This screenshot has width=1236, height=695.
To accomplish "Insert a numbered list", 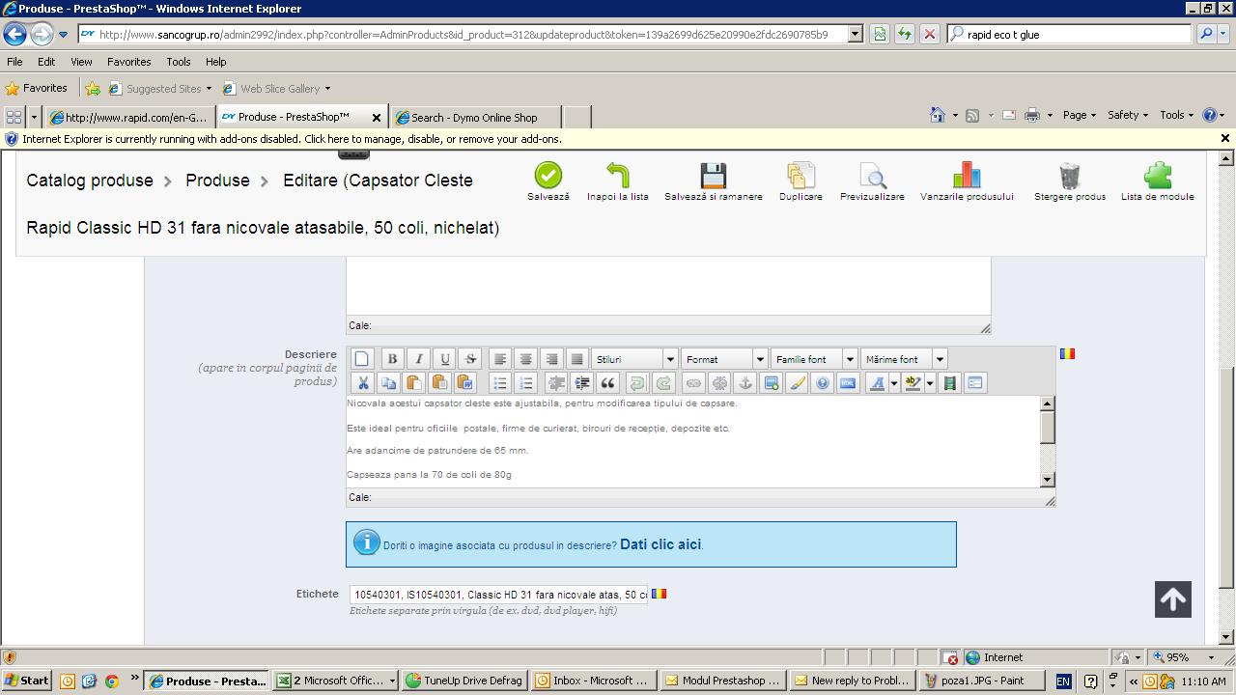I will point(526,383).
